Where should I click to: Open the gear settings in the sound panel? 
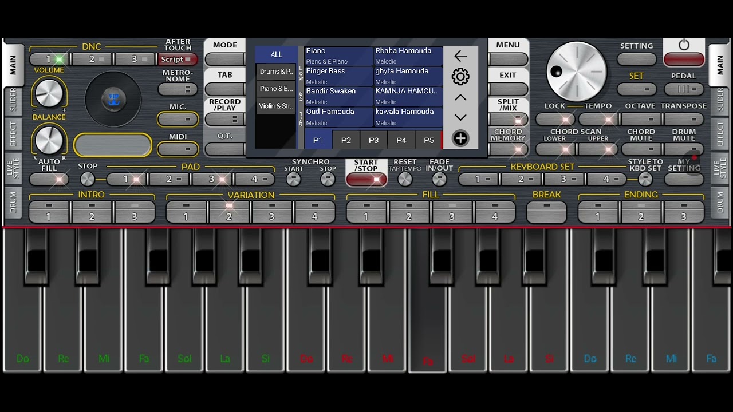coord(460,77)
